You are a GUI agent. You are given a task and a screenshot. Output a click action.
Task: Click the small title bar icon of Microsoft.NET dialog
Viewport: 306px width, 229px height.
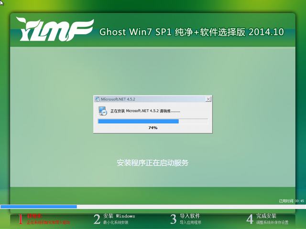point(98,99)
